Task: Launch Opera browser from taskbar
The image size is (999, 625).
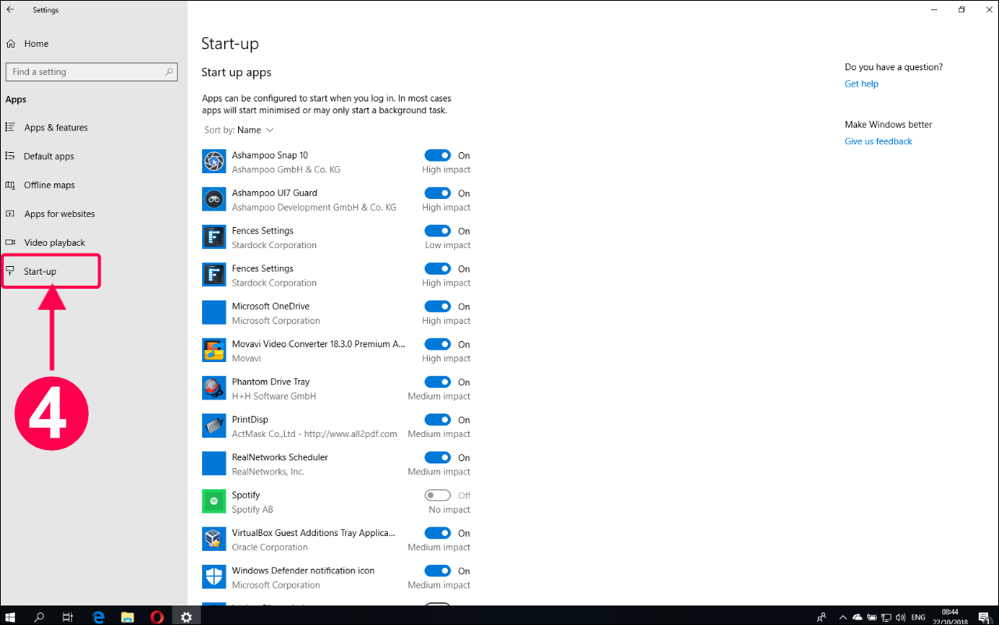Action: [157, 616]
